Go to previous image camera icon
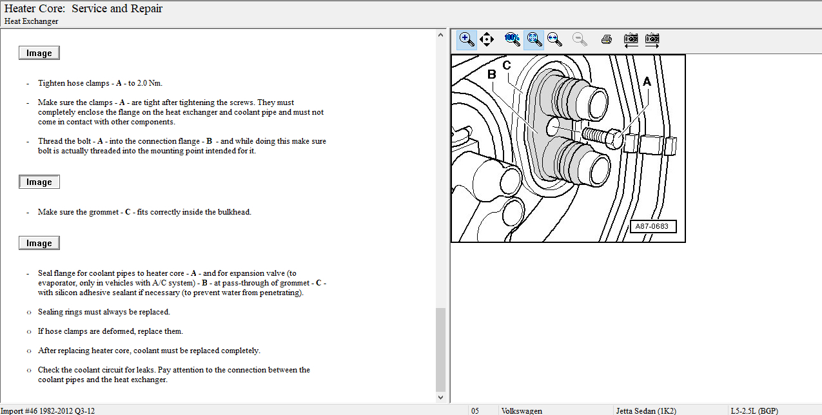Image resolution: width=822 pixels, height=415 pixels. coord(631,39)
